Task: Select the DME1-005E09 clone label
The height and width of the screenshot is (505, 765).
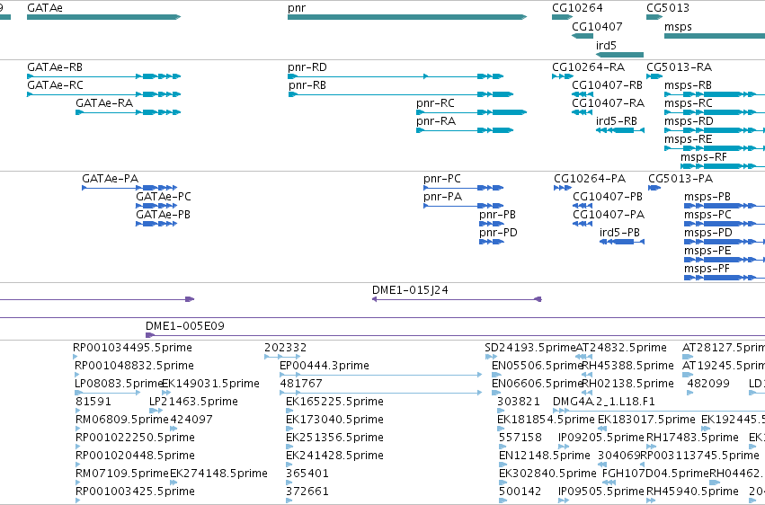Action: 185,326
